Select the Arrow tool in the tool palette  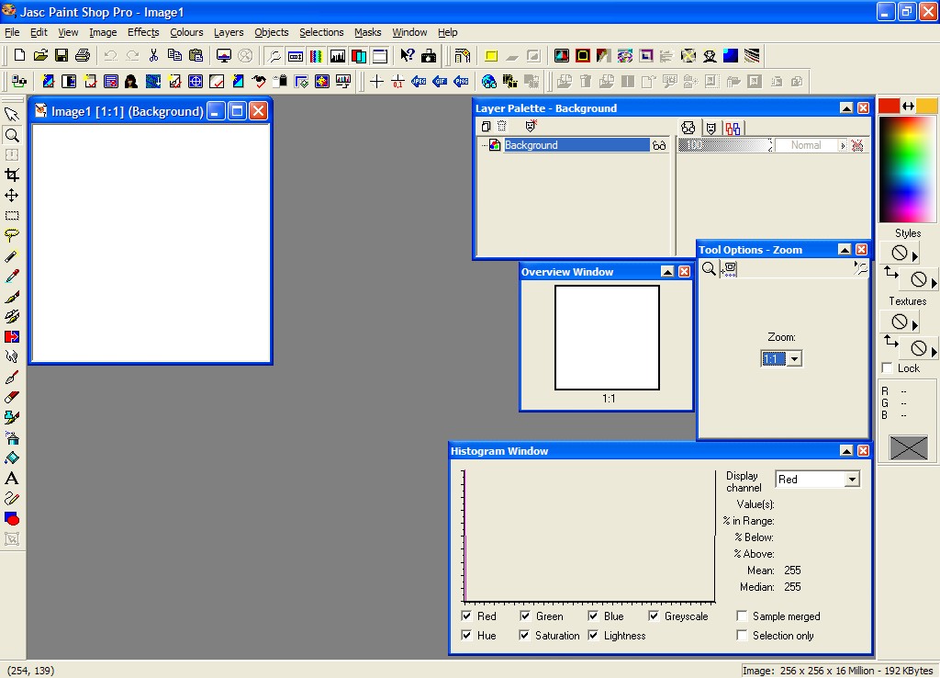click(x=11, y=114)
